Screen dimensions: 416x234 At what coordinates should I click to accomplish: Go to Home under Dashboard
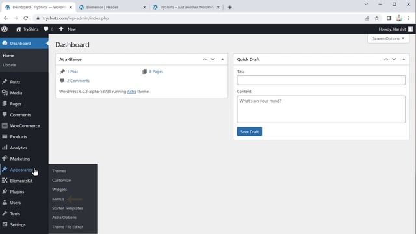8,55
